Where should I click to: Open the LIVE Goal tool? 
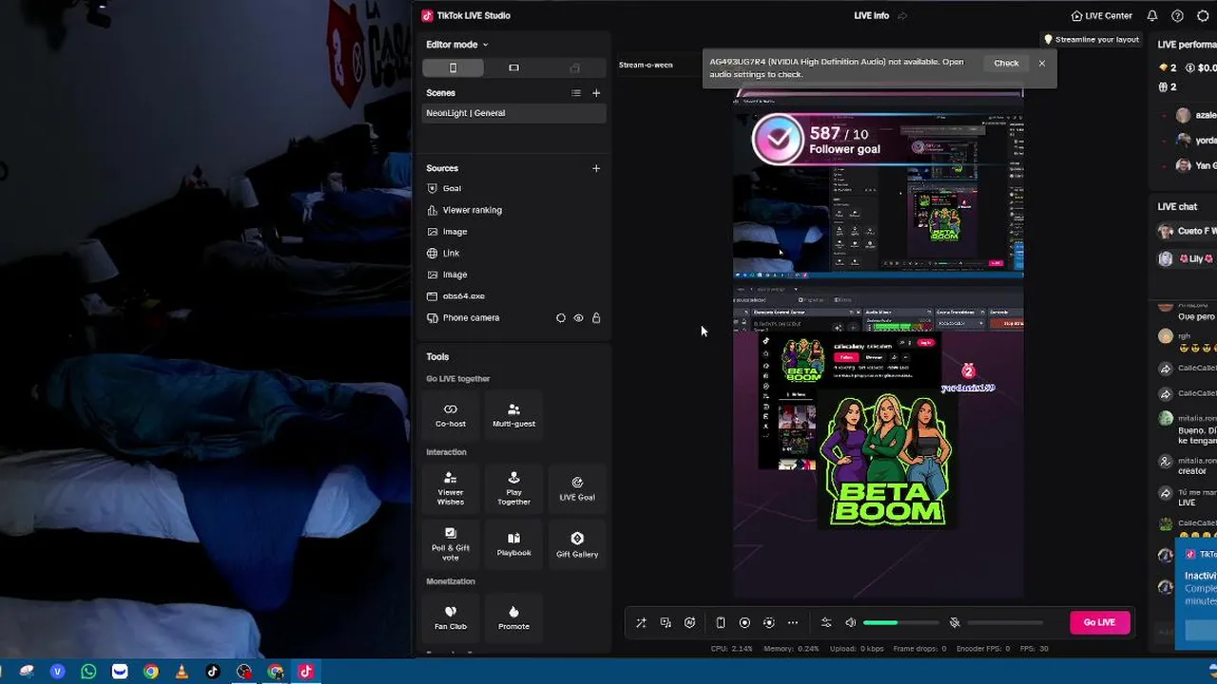577,487
